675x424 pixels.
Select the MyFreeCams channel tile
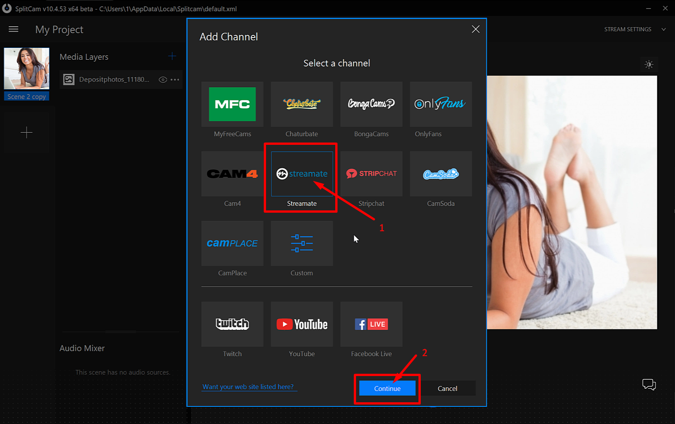(232, 104)
